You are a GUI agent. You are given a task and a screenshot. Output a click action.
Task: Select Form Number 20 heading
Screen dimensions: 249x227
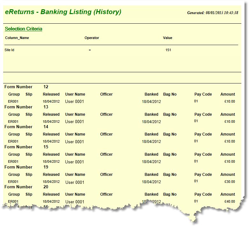pos(26,187)
